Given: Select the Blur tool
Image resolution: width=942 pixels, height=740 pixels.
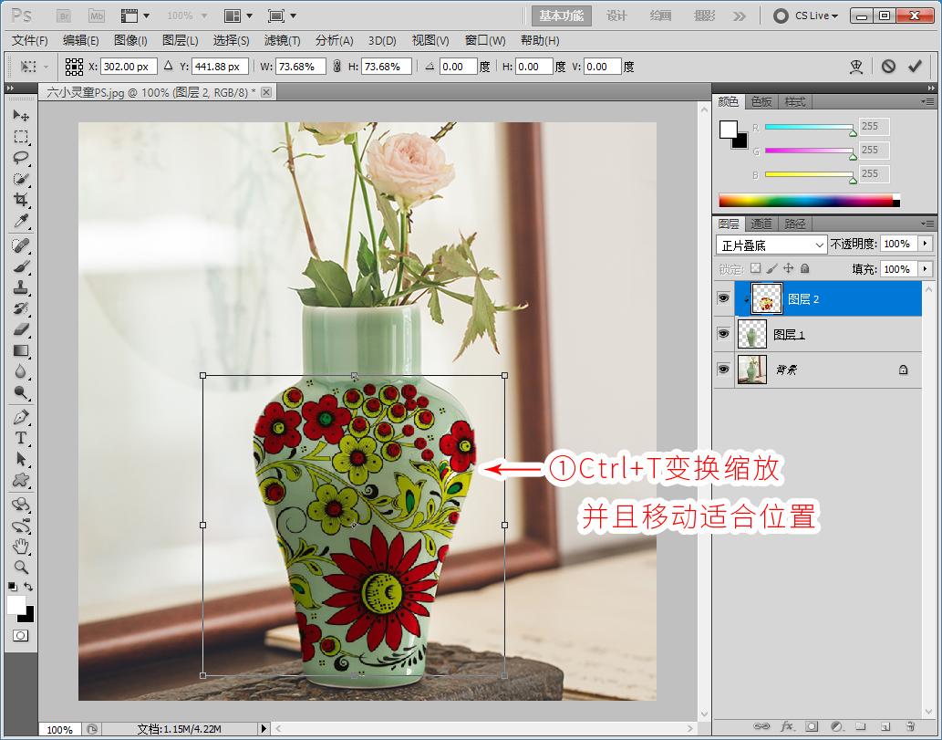Looking at the screenshot, I should [x=21, y=371].
